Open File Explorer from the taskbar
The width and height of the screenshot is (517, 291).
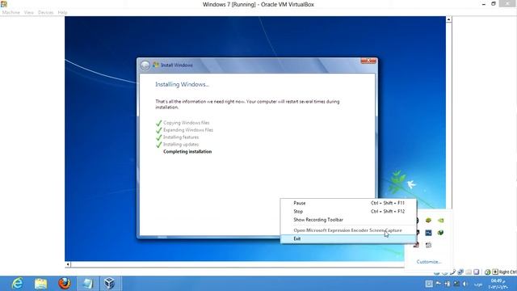(x=40, y=284)
